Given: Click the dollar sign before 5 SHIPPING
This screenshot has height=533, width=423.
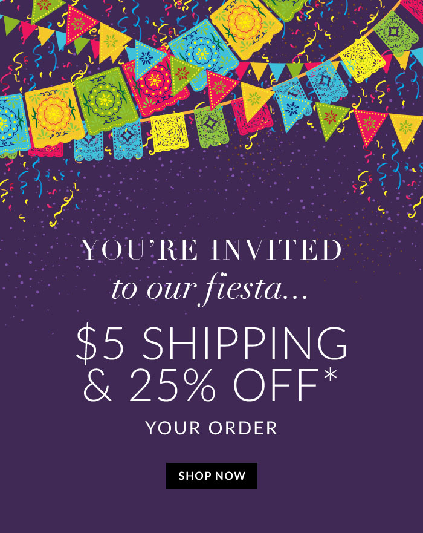Looking at the screenshot, I should [86, 344].
